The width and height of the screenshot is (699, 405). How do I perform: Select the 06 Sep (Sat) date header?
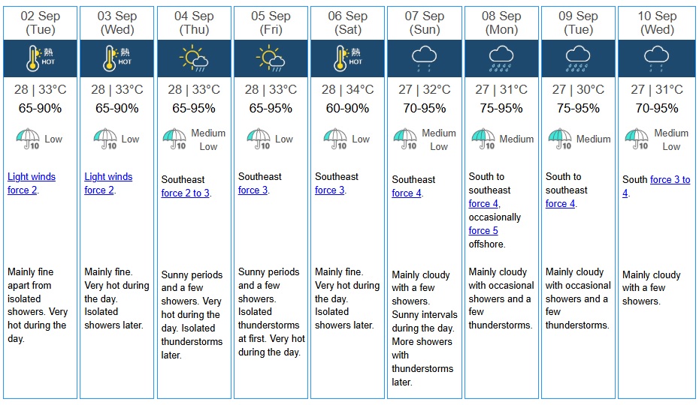pyautogui.click(x=347, y=22)
